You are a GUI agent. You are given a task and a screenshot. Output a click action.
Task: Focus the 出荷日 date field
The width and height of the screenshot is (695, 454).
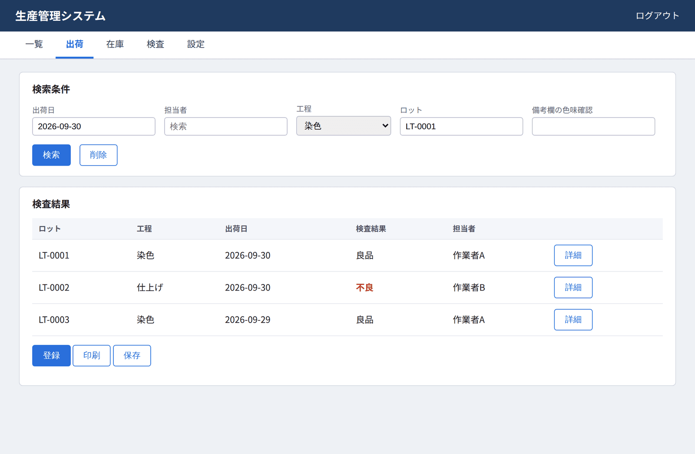tap(94, 126)
